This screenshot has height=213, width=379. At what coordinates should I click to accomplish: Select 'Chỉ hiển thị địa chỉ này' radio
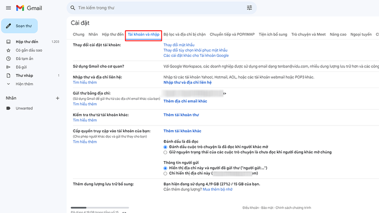165,174
